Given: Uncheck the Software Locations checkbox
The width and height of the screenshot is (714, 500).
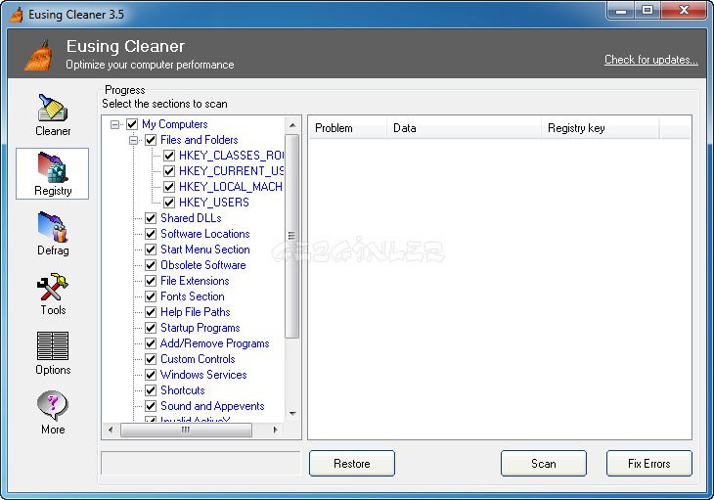Looking at the screenshot, I should tap(151, 234).
